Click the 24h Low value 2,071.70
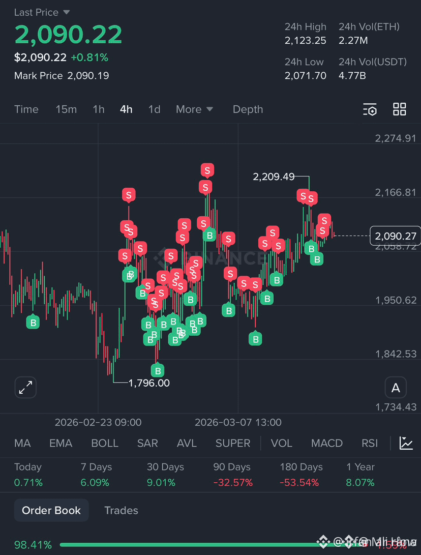The width and height of the screenshot is (421, 555). pos(305,75)
